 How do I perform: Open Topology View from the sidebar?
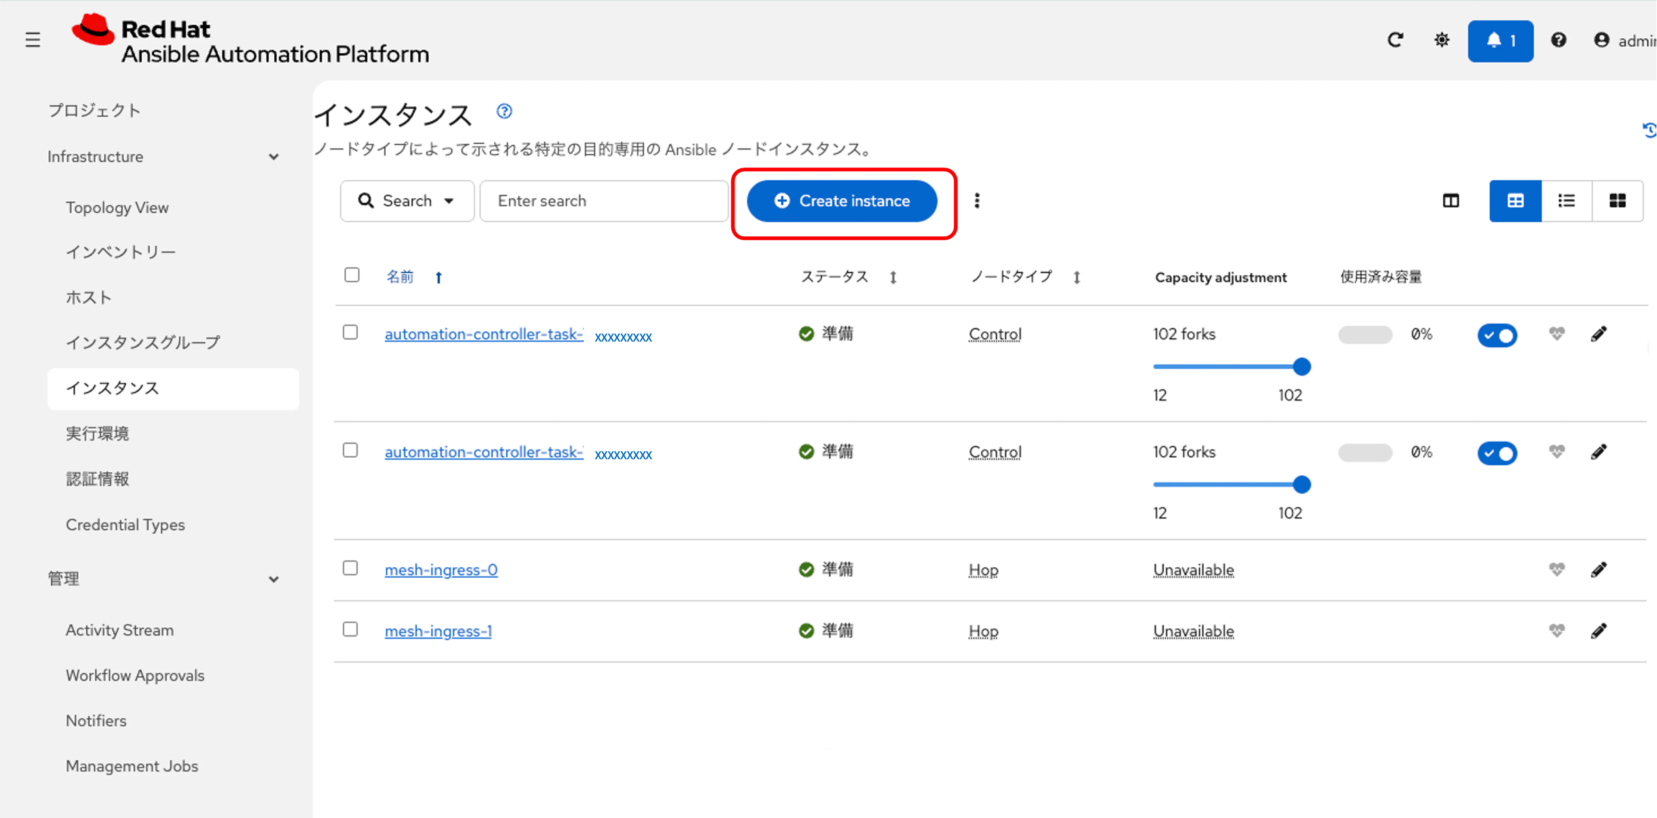(x=117, y=208)
